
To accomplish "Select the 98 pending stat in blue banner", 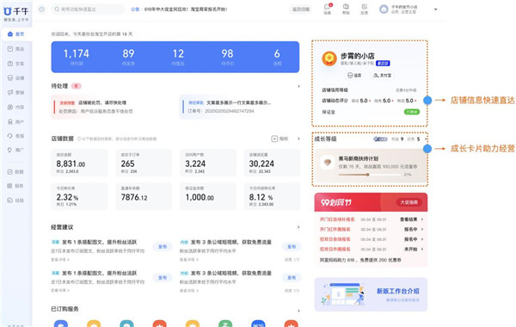I will click(x=227, y=57).
